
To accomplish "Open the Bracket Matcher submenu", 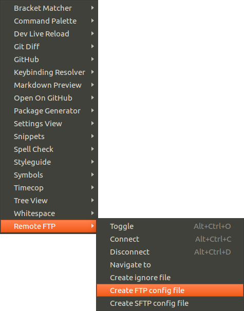I will [49, 8].
